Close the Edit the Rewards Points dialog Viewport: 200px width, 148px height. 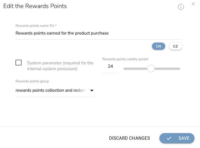[x=193, y=4]
